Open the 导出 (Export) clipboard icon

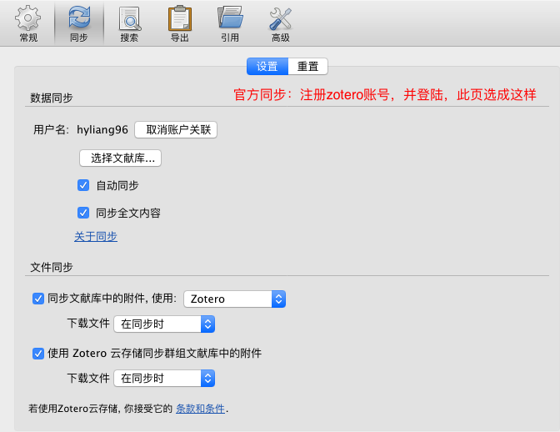coord(179,23)
